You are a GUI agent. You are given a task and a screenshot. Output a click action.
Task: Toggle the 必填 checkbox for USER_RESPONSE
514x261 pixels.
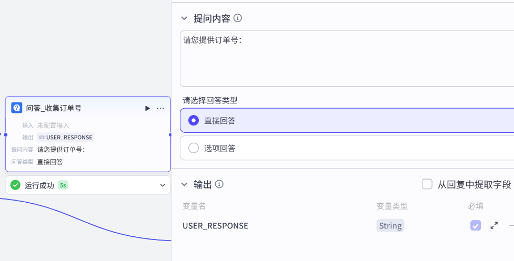pos(475,225)
